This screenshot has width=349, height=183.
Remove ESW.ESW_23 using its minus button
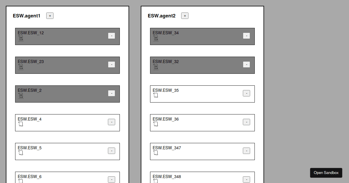[x=111, y=64]
